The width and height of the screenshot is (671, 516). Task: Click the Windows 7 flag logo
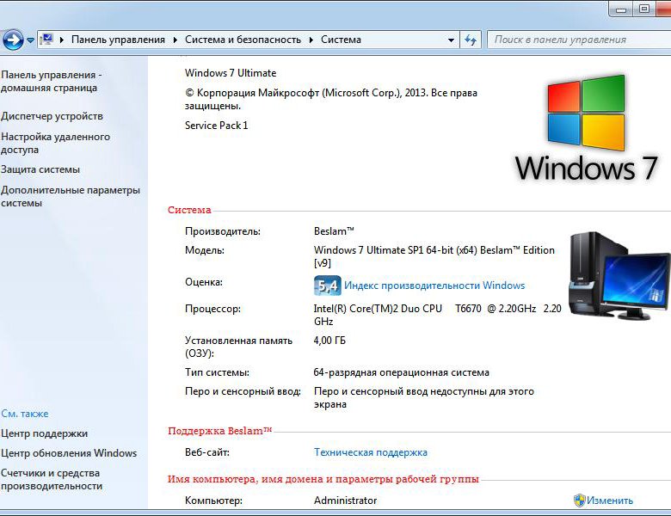586,112
